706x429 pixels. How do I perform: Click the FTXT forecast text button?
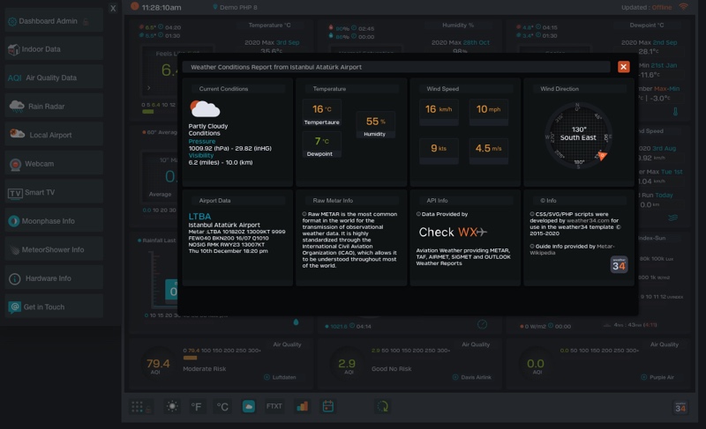click(x=274, y=407)
